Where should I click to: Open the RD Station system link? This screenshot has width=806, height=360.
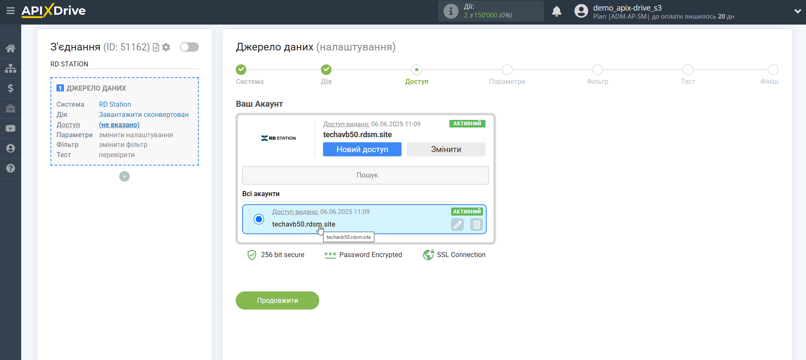click(115, 104)
